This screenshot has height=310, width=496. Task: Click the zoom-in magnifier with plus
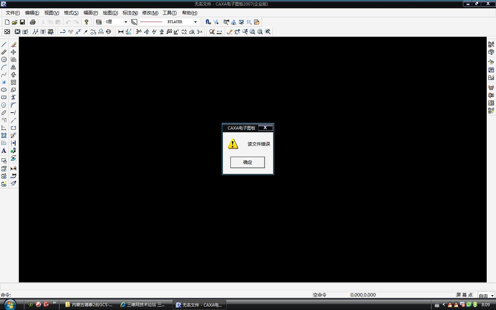click(245, 32)
